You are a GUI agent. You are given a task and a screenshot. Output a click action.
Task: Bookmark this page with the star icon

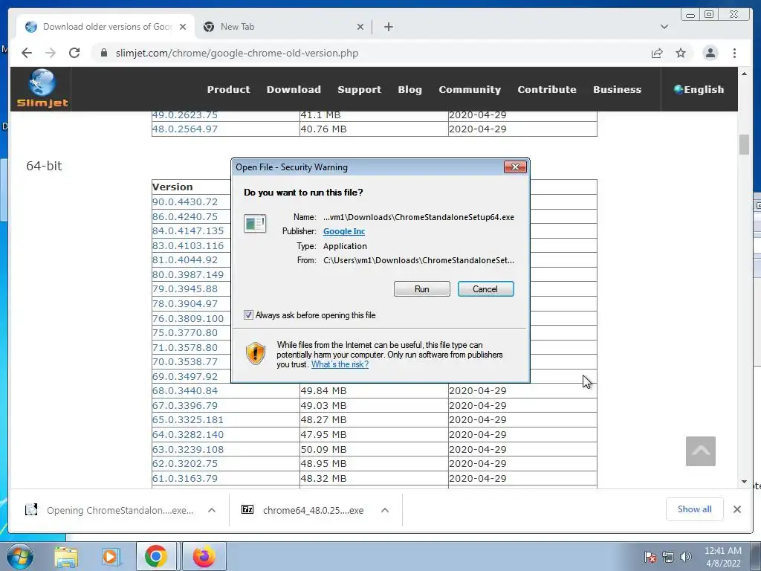click(681, 53)
